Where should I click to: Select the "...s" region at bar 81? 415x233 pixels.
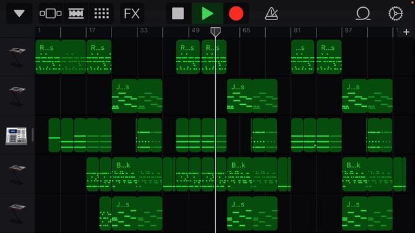pos(303,57)
